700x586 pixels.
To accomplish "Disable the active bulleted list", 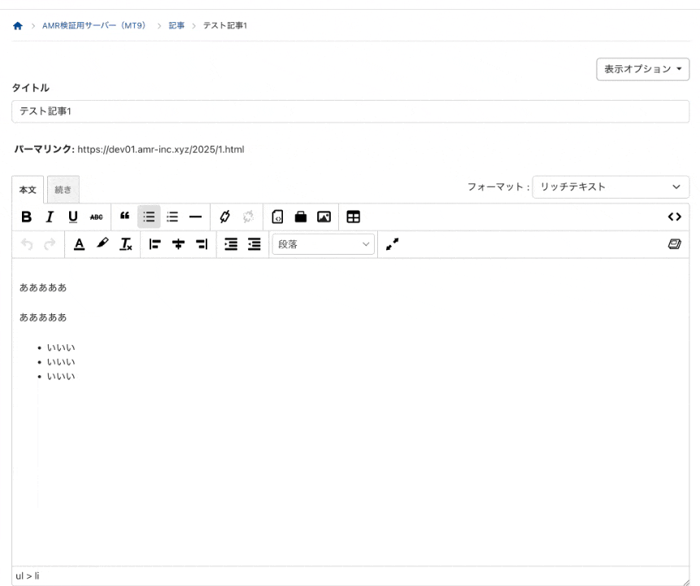I will [148, 216].
